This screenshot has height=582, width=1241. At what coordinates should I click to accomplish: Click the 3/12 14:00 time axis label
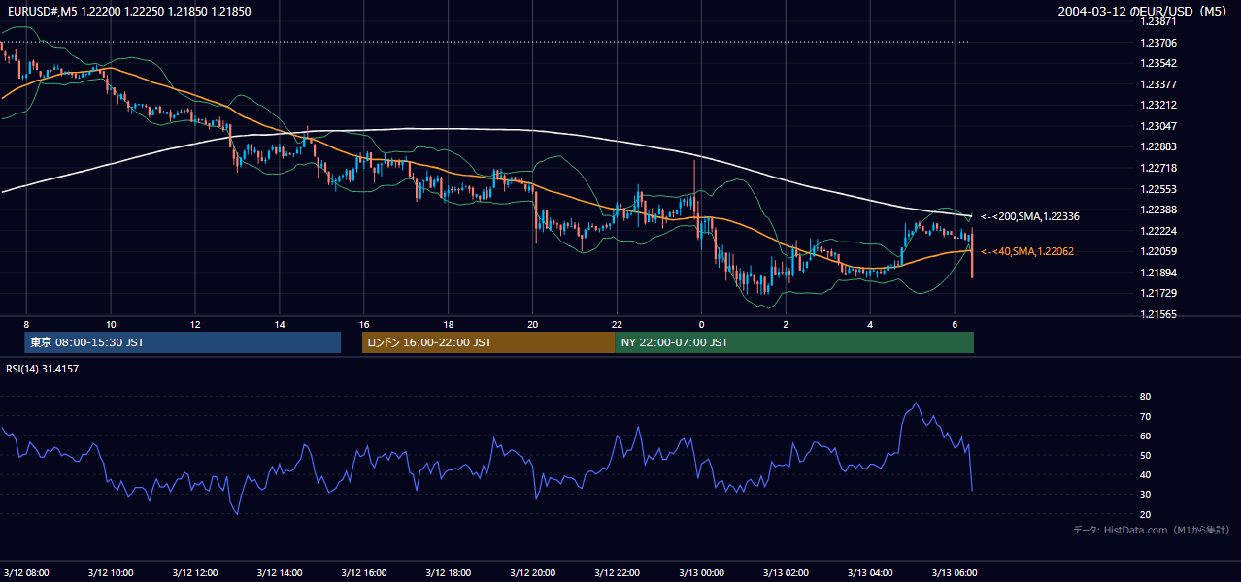(280, 572)
